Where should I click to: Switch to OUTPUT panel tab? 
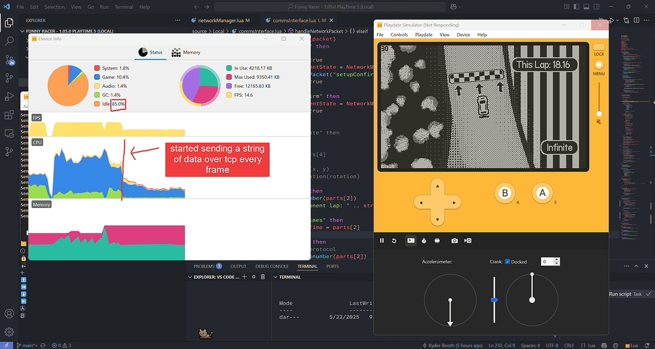click(238, 266)
